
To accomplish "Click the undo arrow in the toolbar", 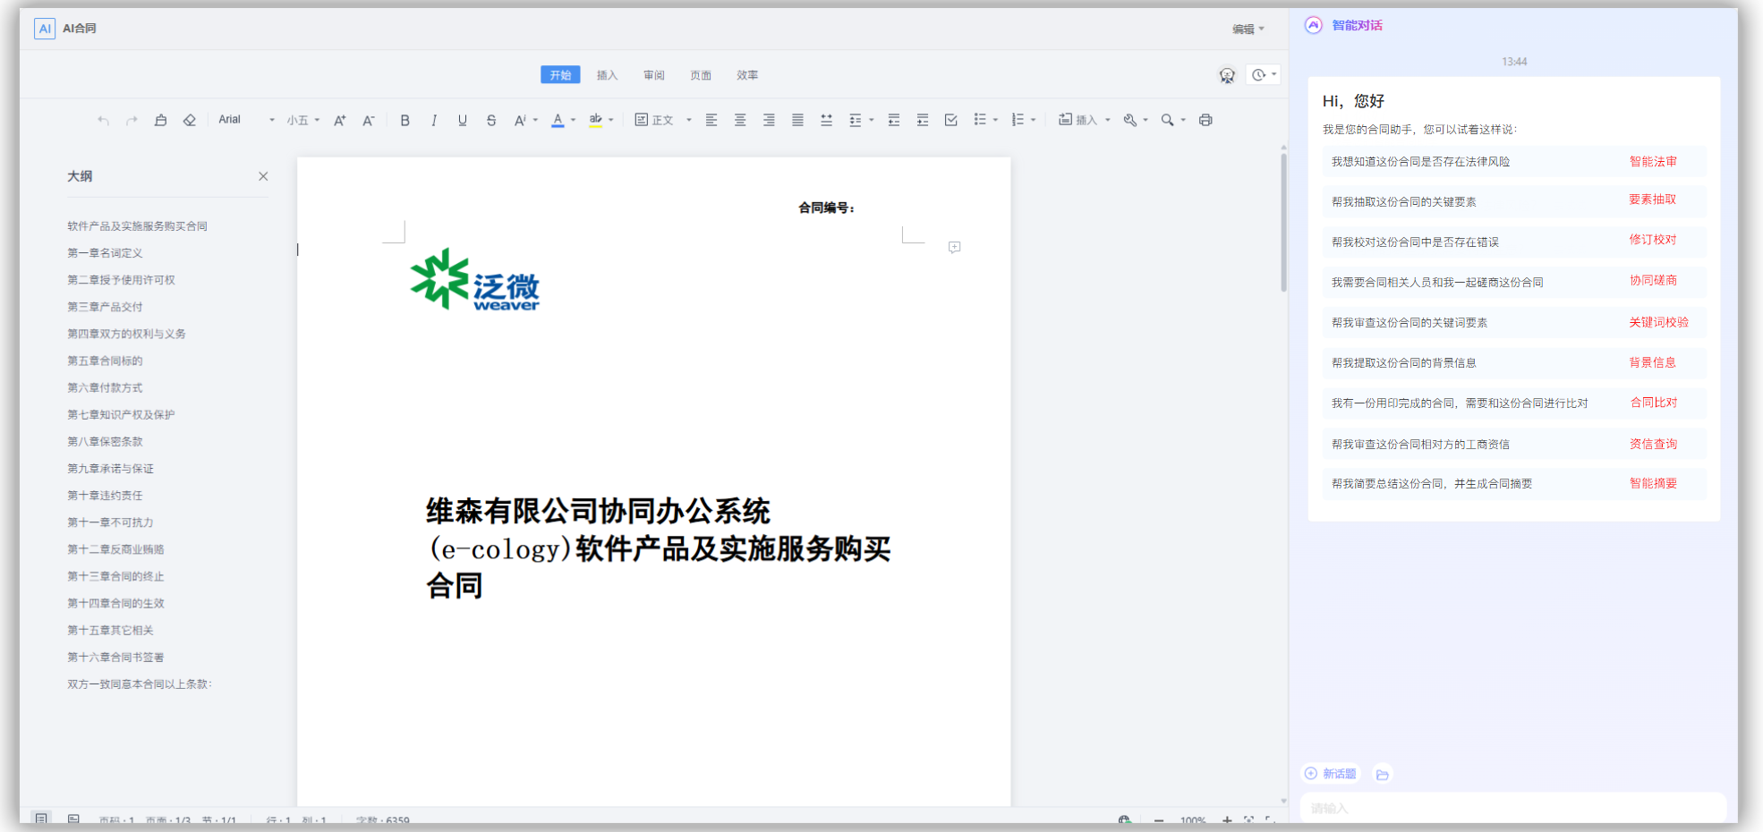I will pos(104,120).
